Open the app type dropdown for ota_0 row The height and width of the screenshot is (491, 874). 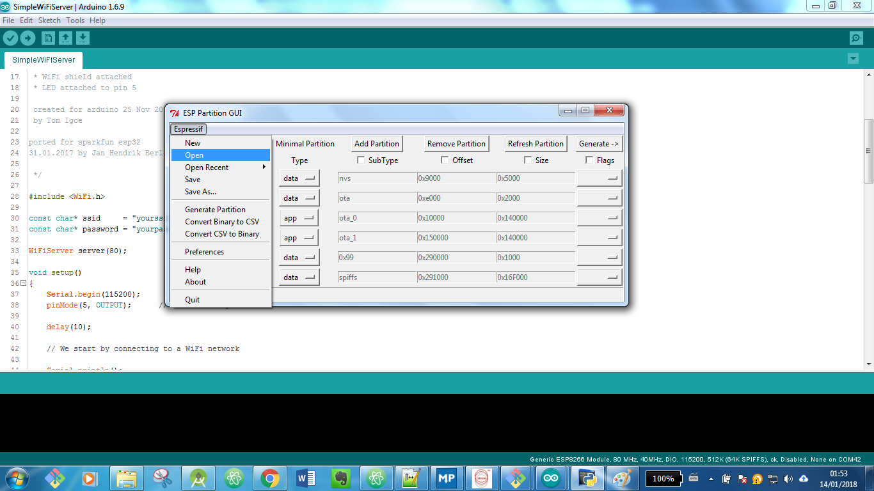coord(299,218)
